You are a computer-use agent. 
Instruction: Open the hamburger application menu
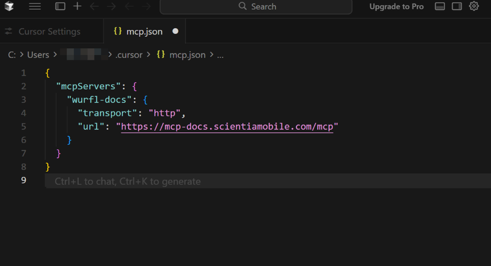click(34, 6)
